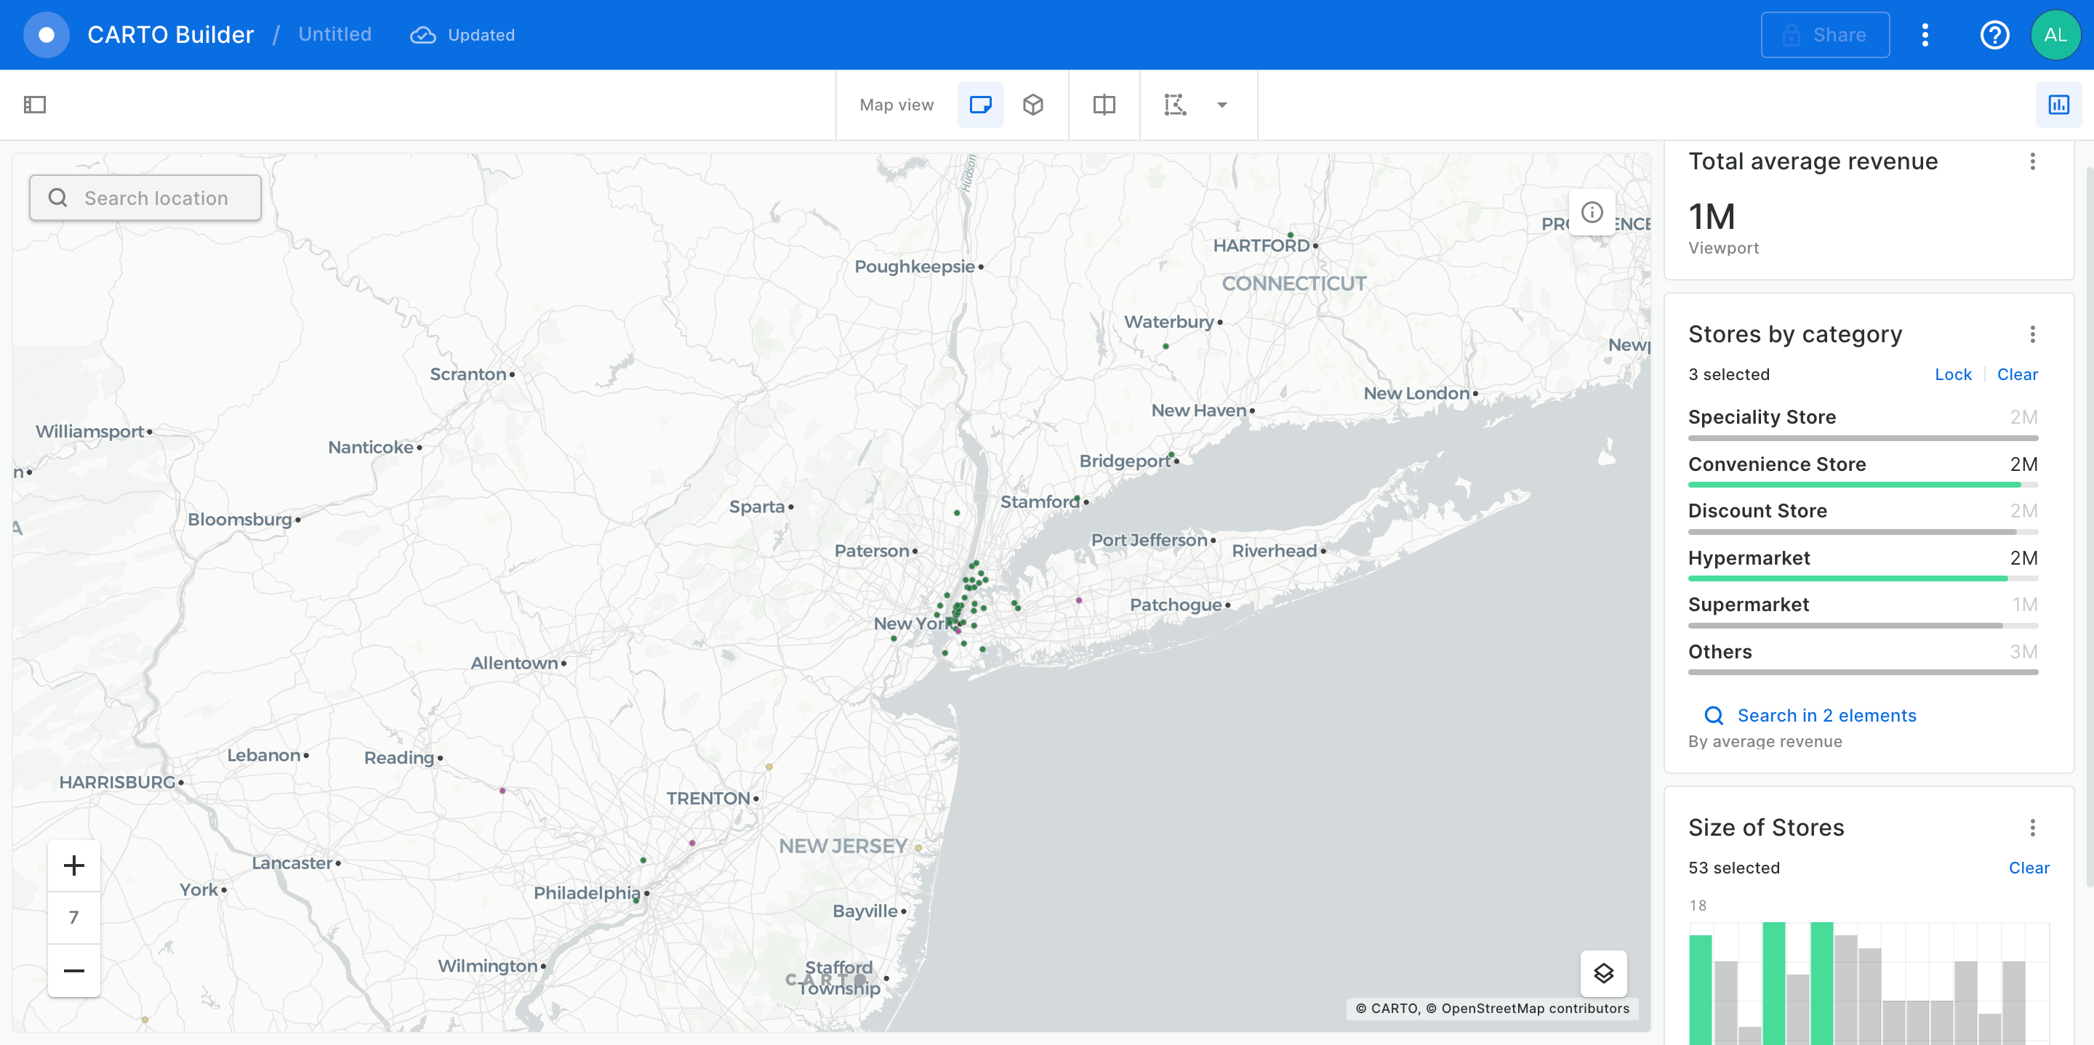Click the Search location field
Viewport: 2094px width, 1045px height.
tap(146, 198)
